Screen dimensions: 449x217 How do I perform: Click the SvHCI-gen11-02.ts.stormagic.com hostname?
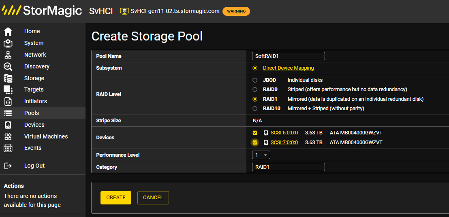pos(175,11)
